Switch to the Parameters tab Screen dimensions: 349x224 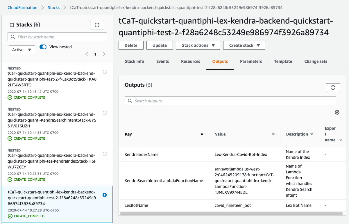click(x=251, y=61)
